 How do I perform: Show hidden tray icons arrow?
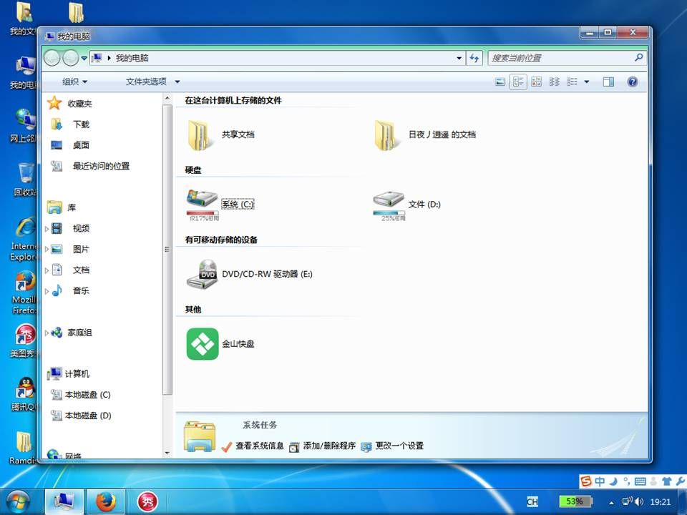(611, 503)
